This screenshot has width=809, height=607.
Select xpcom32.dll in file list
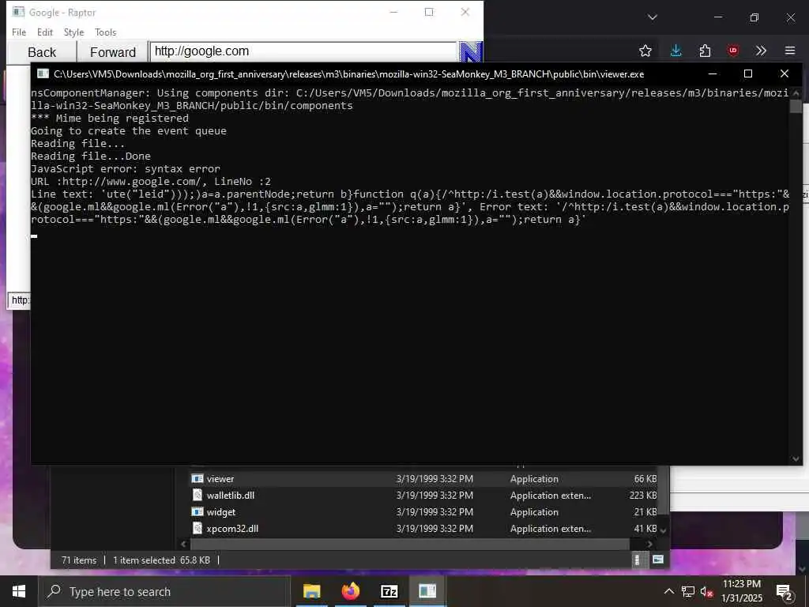[424, 528]
